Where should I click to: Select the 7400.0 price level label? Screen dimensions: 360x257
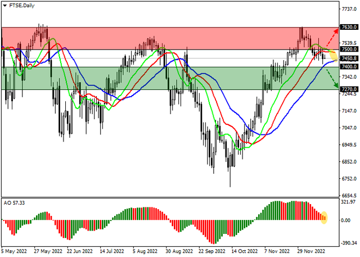[x=349, y=67]
